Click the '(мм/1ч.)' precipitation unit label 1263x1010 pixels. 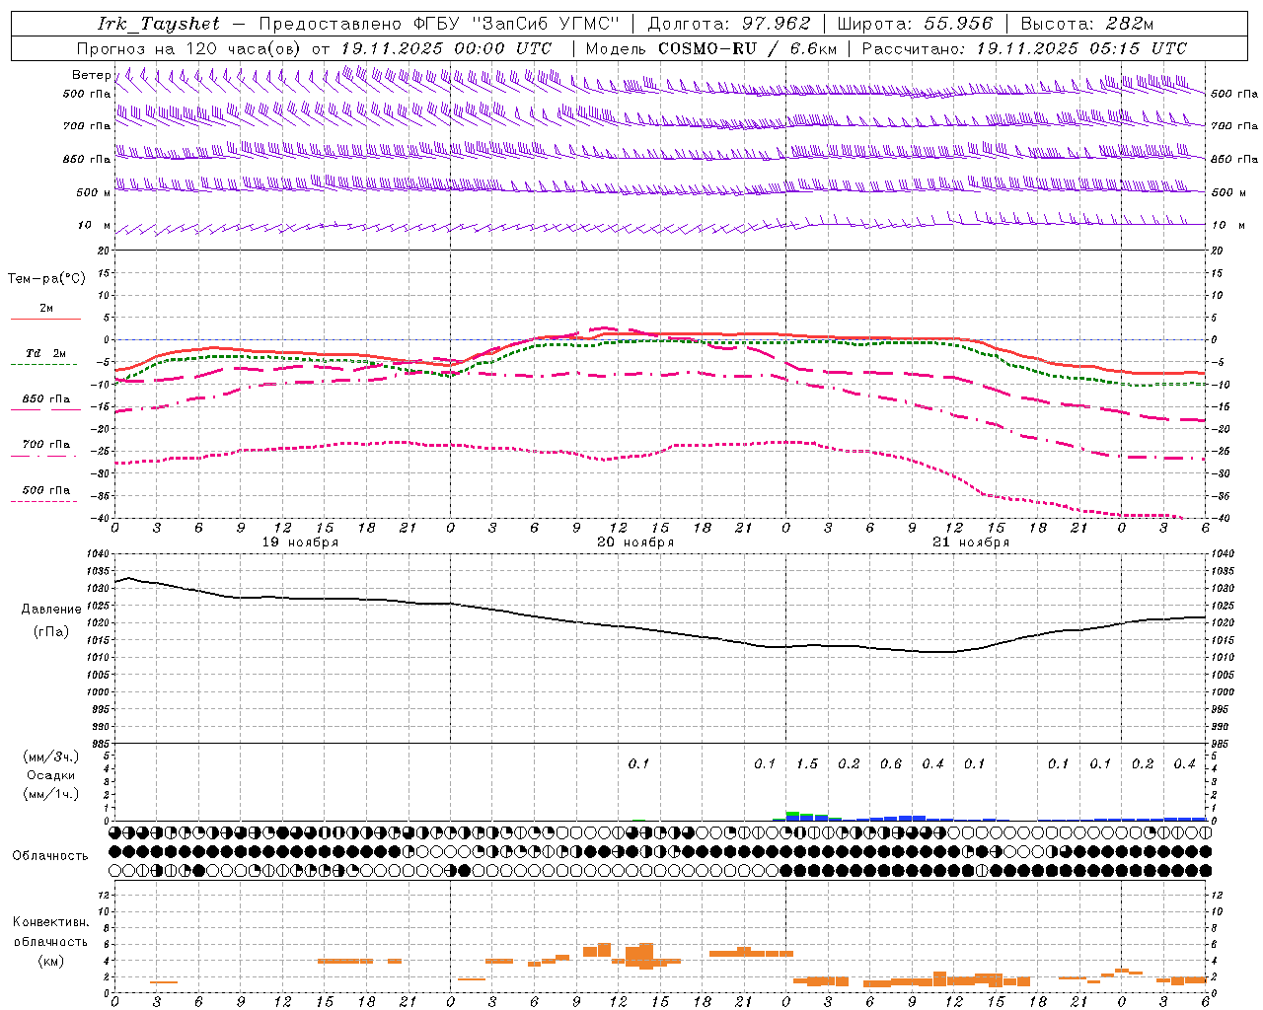pyautogui.click(x=51, y=794)
